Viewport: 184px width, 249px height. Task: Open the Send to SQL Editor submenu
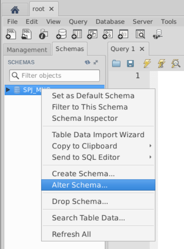tap(98, 157)
